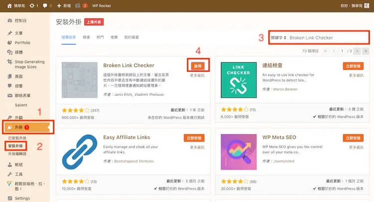374x202 pixels.
Task: Open Settings in the sidebar
Action: [22, 198]
